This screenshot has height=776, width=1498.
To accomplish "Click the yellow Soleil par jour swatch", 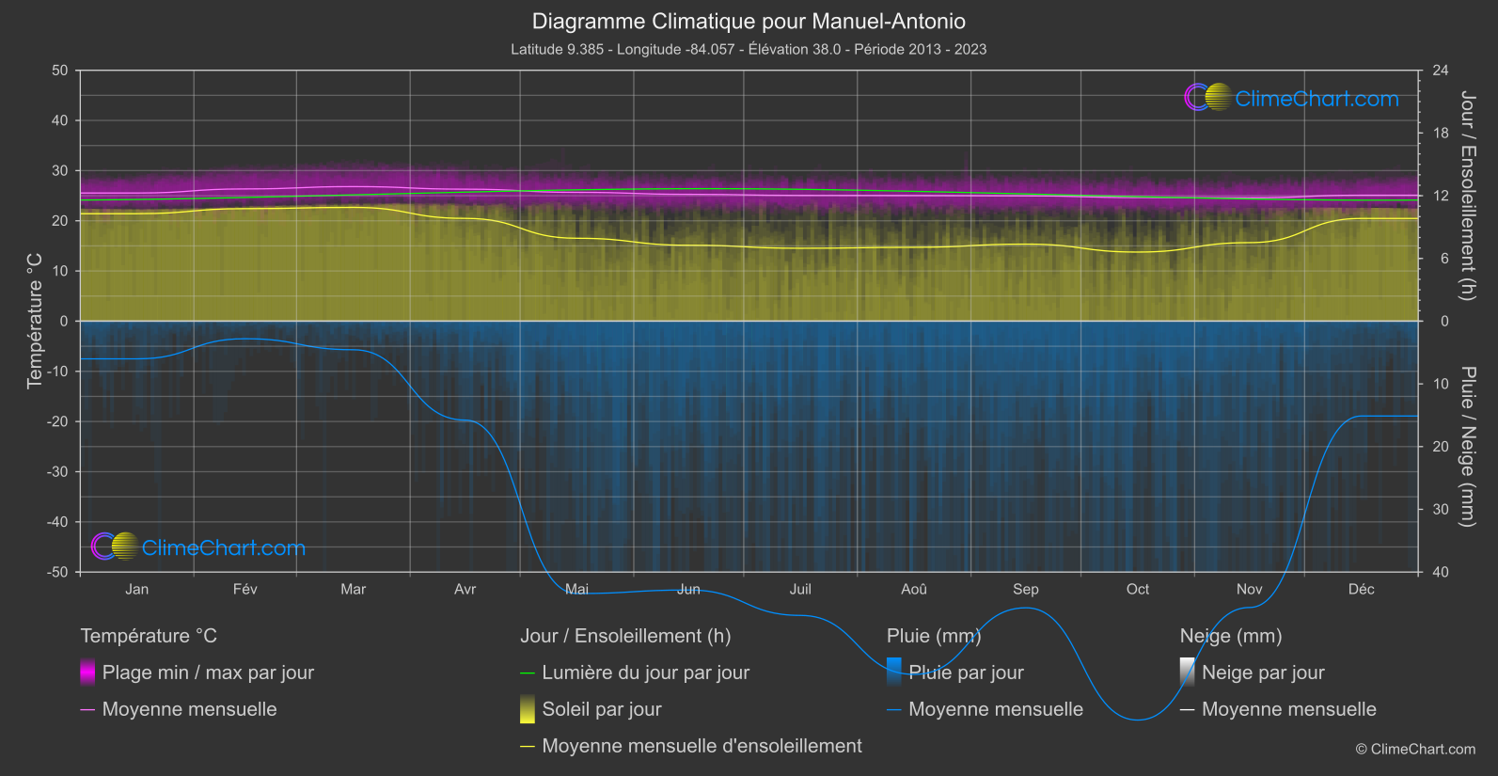I will pos(528,709).
